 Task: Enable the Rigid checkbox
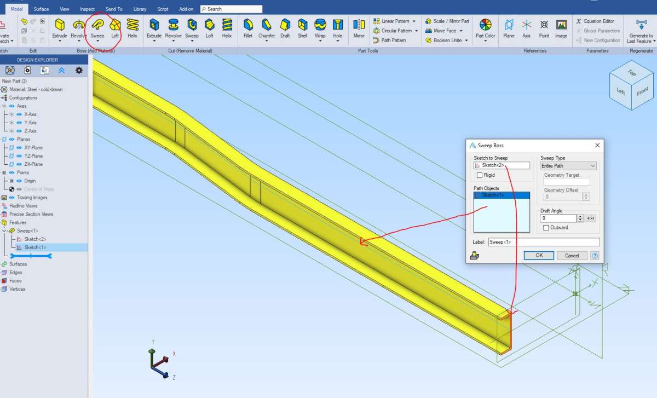pyautogui.click(x=480, y=175)
